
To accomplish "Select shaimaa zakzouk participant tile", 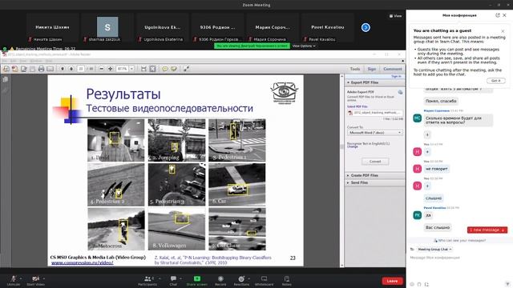I will point(107,28).
